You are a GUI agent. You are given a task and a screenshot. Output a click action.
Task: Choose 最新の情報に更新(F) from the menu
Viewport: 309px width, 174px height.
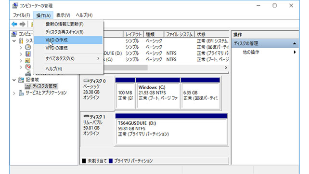coord(68,24)
